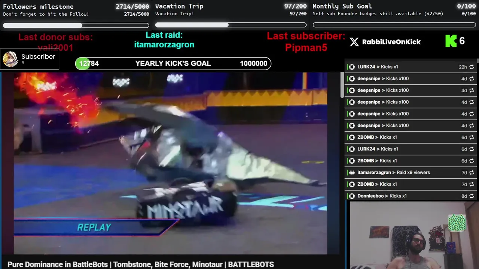Image resolution: width=479 pixels, height=269 pixels.
Task: Click the Kick icon beside LURK24 22h event
Action: [352, 67]
